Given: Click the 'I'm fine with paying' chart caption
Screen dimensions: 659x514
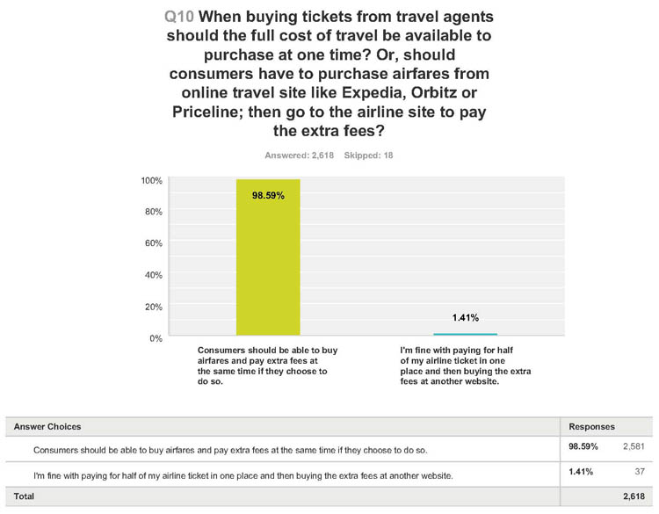Looking at the screenshot, I should point(465,366).
